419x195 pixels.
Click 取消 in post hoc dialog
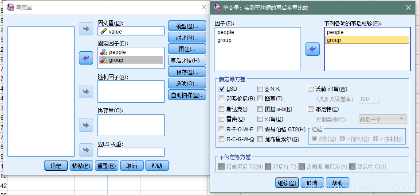click(312, 183)
